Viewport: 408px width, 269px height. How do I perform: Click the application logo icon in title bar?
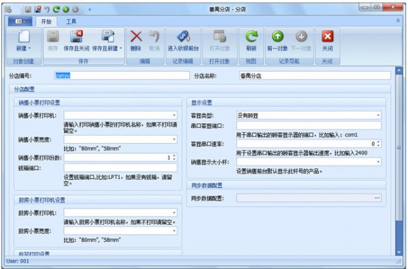tap(8, 10)
